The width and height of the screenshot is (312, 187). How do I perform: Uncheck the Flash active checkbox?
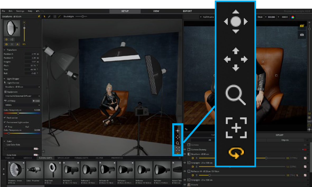point(5,118)
